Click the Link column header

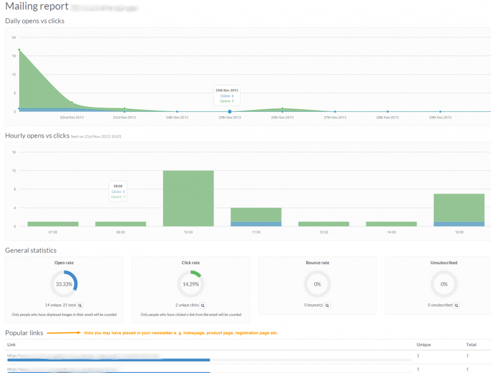click(11, 345)
